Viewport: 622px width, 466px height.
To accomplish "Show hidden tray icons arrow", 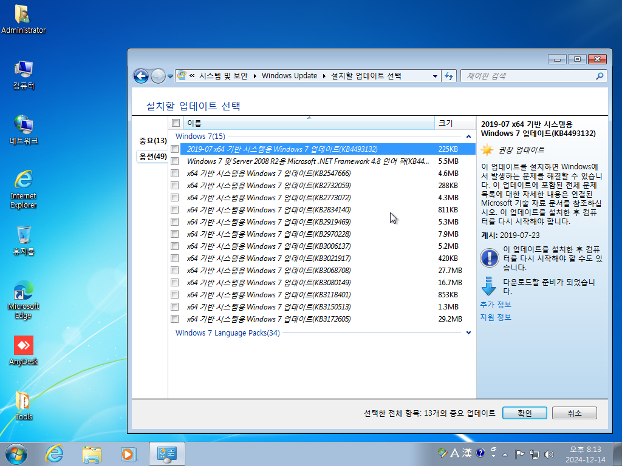I will pyautogui.click(x=505, y=454).
